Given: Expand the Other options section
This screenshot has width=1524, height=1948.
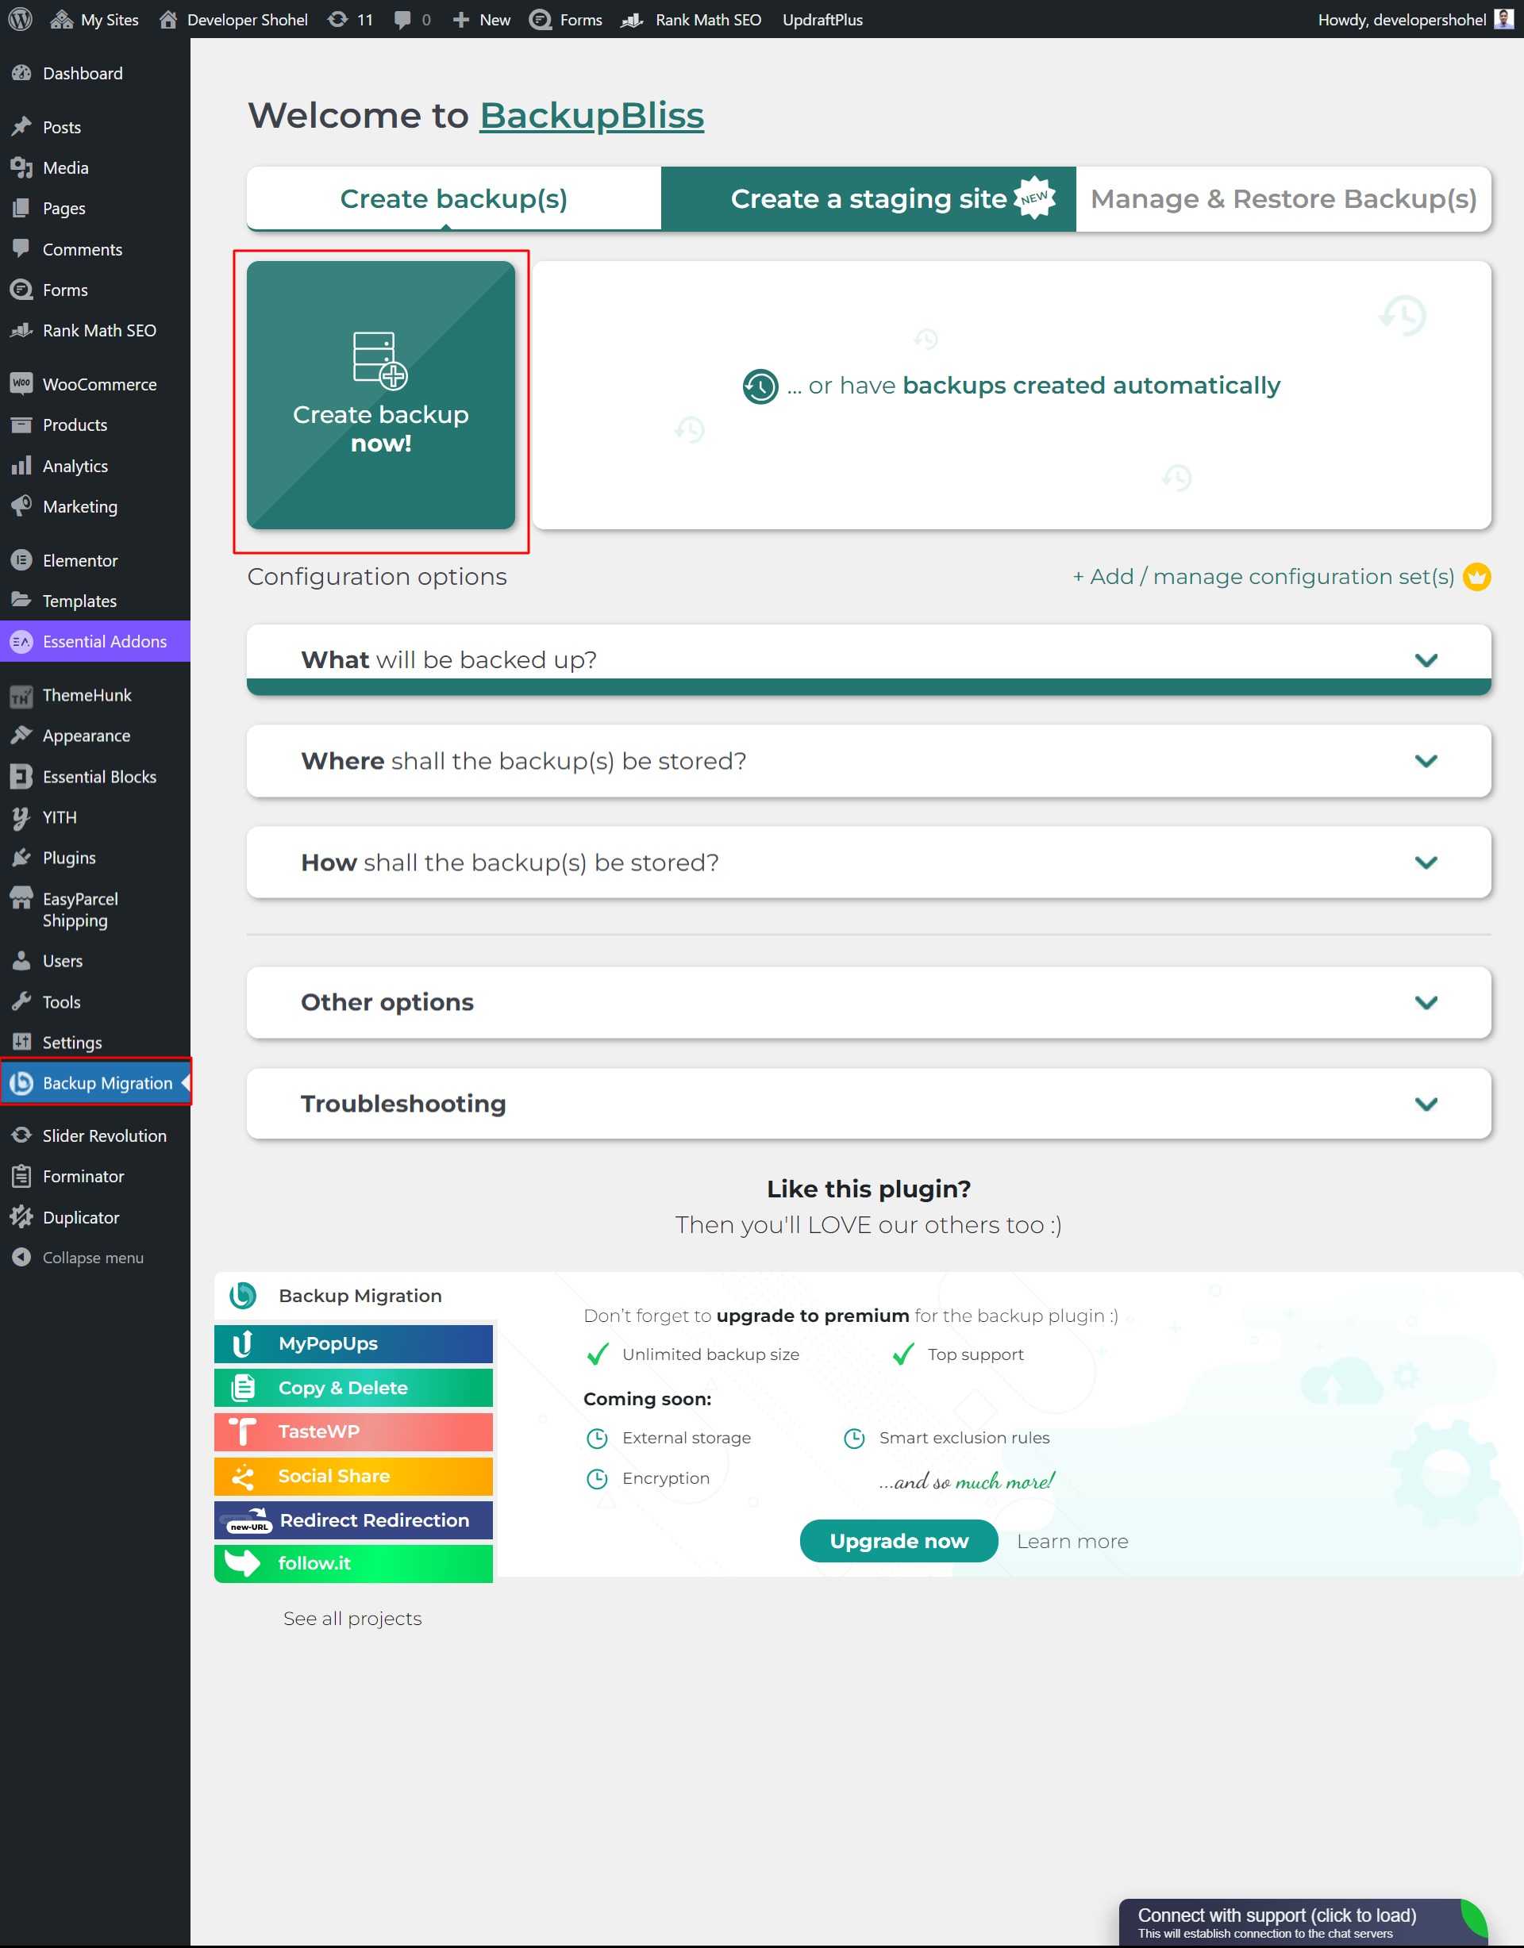Looking at the screenshot, I should 868,1001.
